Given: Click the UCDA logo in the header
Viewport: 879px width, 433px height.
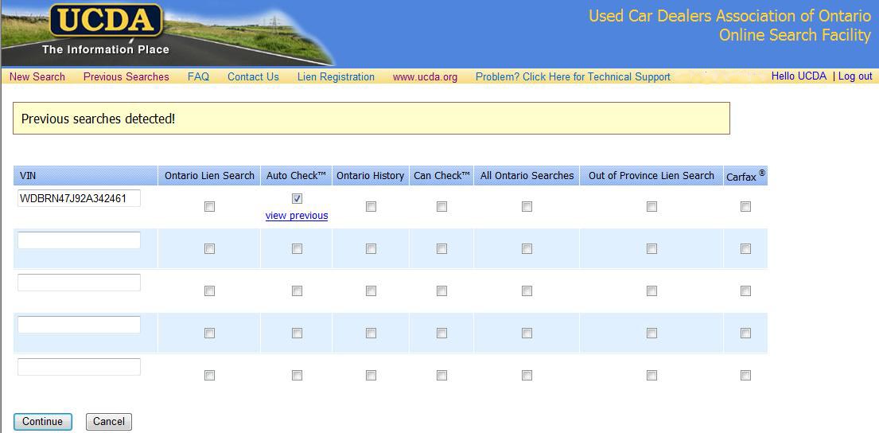Looking at the screenshot, I should (106, 21).
